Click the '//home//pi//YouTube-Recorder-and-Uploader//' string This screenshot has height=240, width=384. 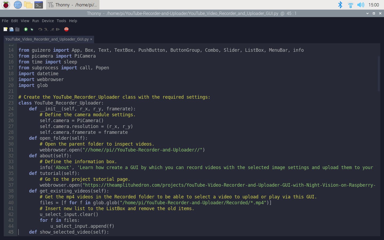pos(142,150)
